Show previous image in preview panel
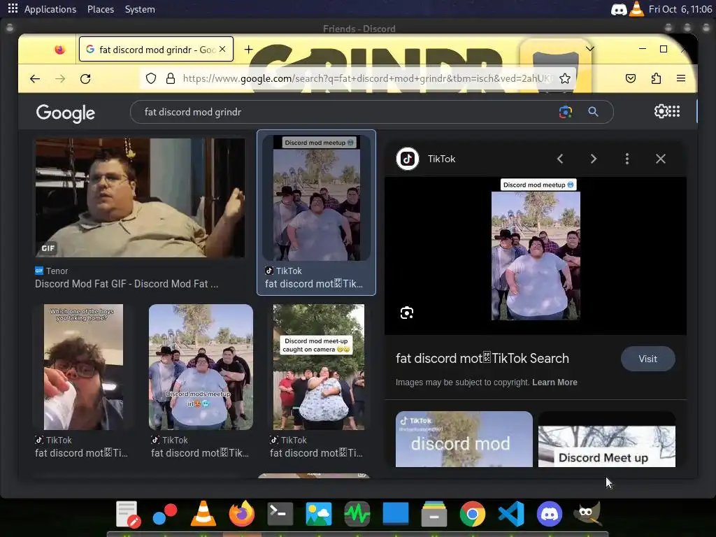This screenshot has height=537, width=716. pos(560,159)
